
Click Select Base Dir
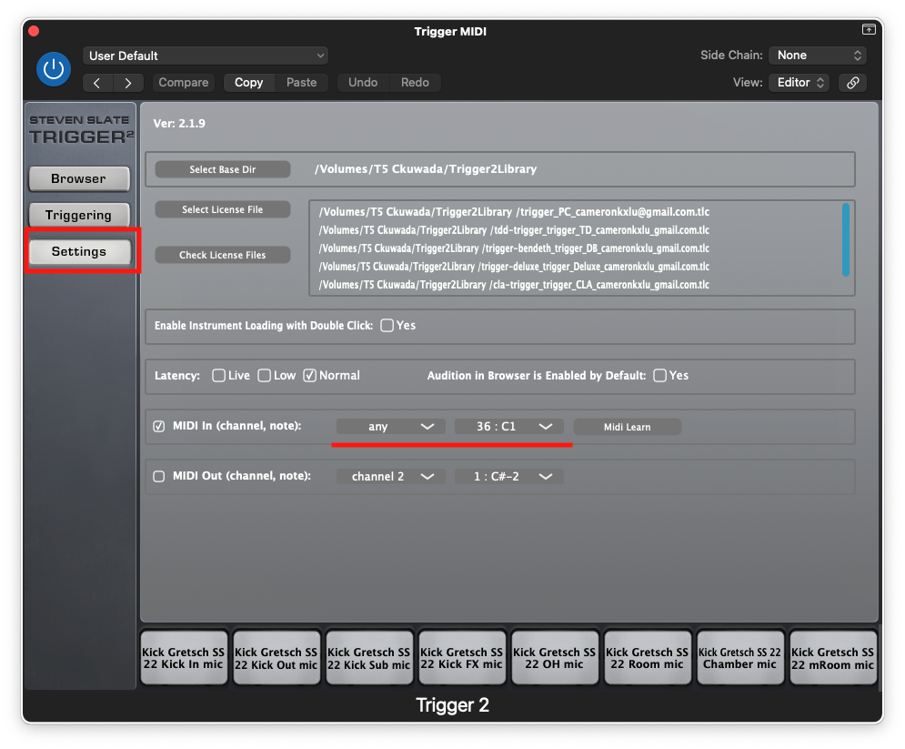click(x=222, y=168)
